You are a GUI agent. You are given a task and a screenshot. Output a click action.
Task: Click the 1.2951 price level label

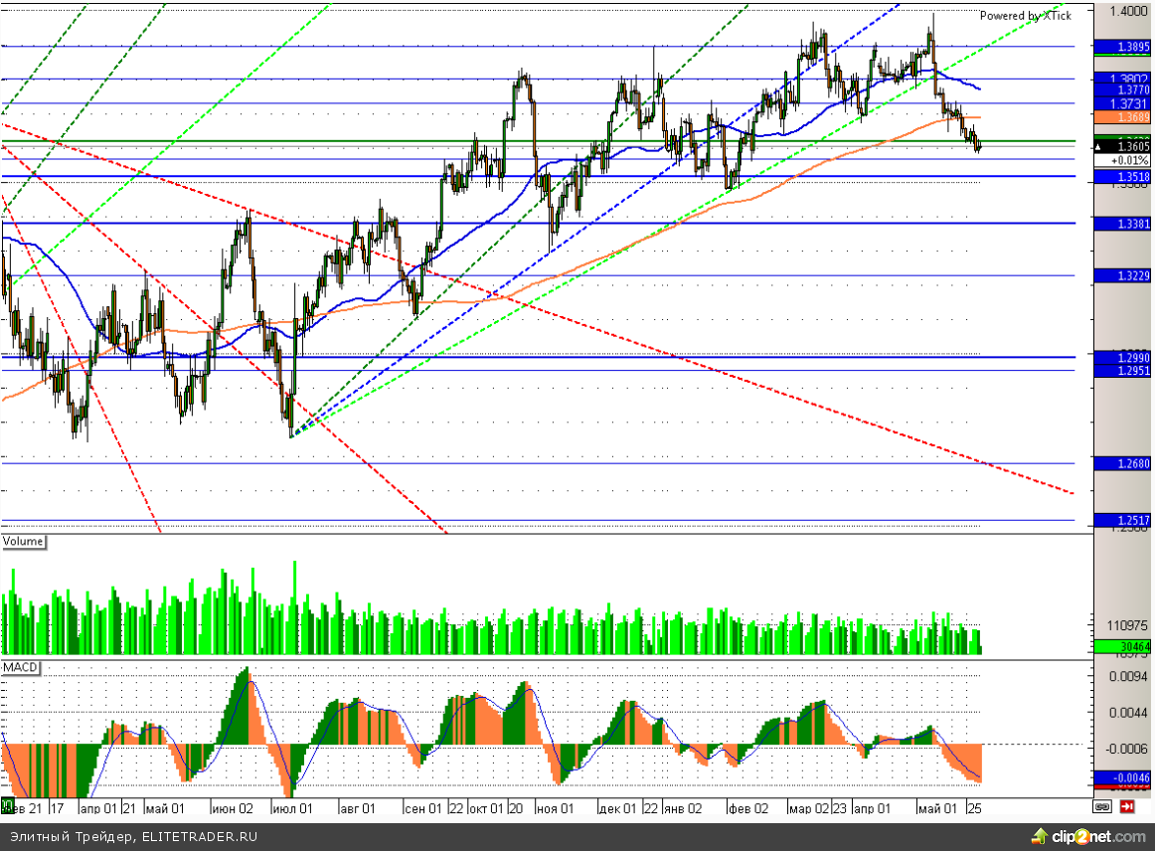tap(1122, 371)
